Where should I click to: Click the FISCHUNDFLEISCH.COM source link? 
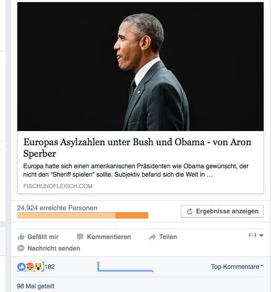(58, 186)
